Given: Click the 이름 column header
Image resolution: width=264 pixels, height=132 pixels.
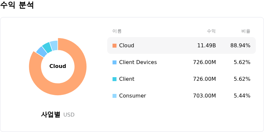Looking at the screenshot, I should coord(117,31).
